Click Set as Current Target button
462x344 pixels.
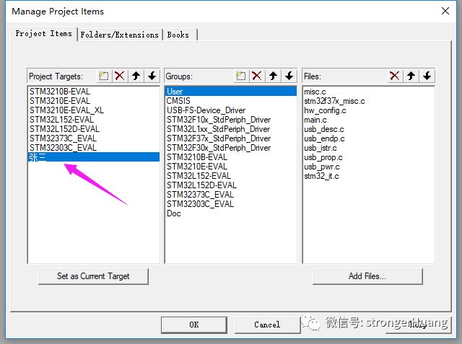click(x=93, y=276)
